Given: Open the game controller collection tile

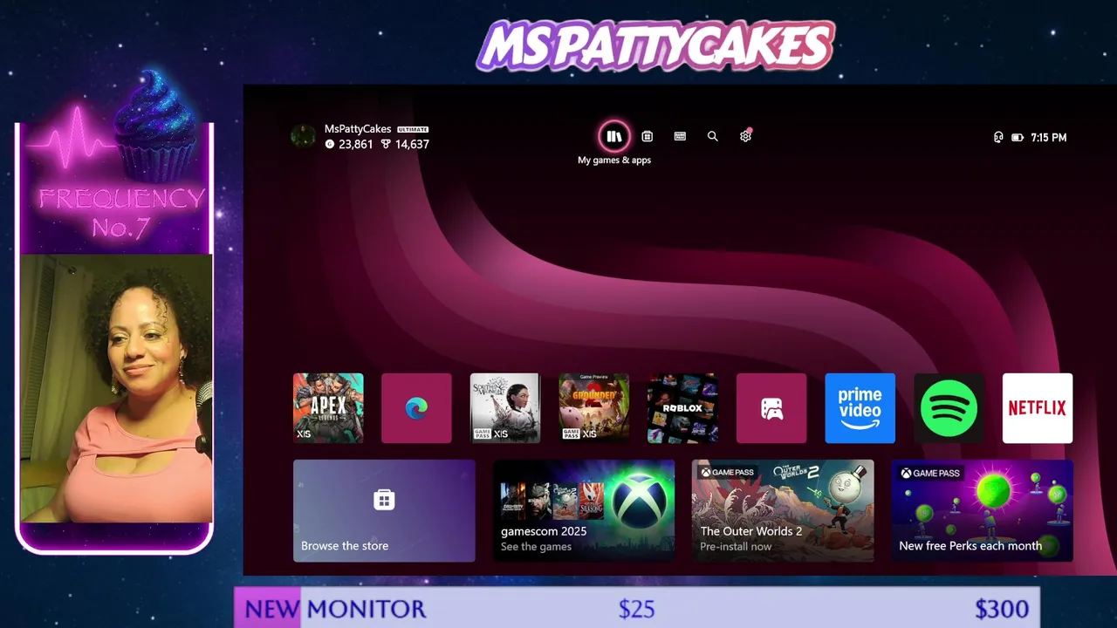Looking at the screenshot, I should pyautogui.click(x=771, y=408).
